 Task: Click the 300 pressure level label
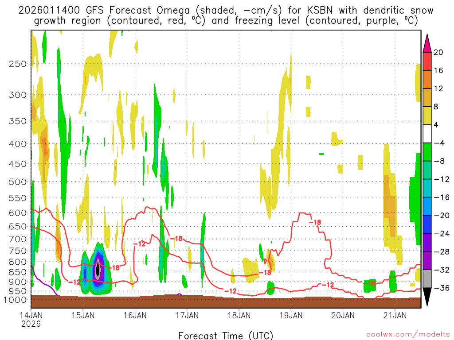18,95
